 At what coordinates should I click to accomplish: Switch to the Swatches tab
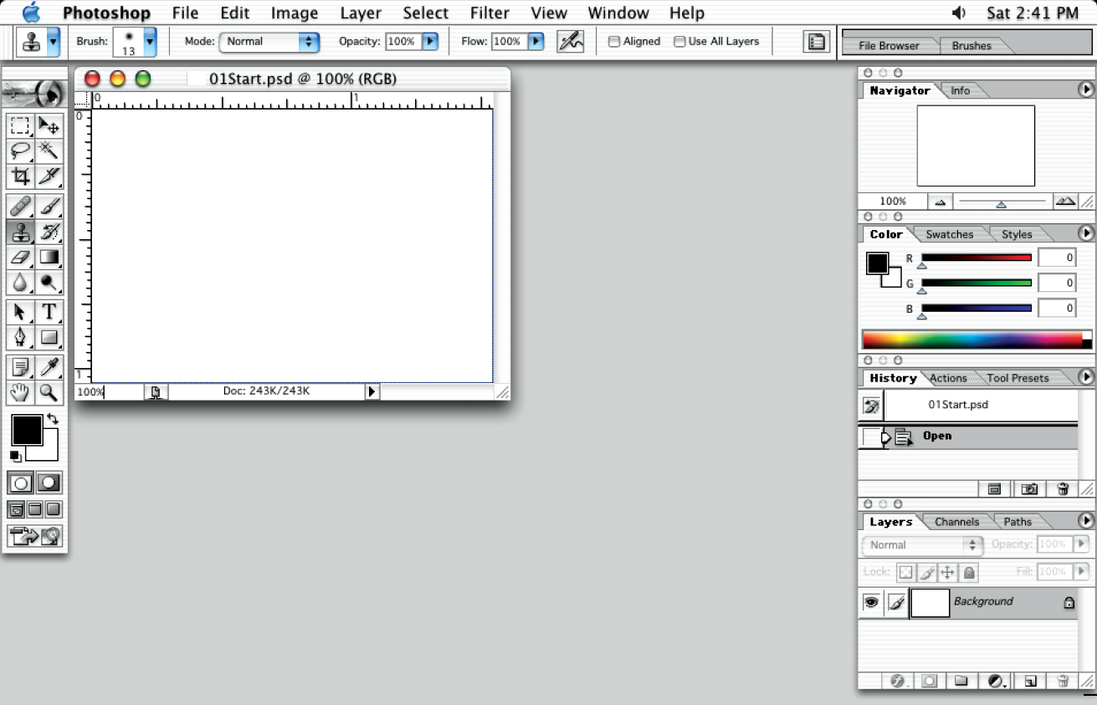(949, 234)
